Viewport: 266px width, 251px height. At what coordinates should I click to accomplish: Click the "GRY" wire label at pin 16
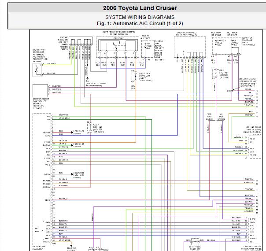[61, 163]
